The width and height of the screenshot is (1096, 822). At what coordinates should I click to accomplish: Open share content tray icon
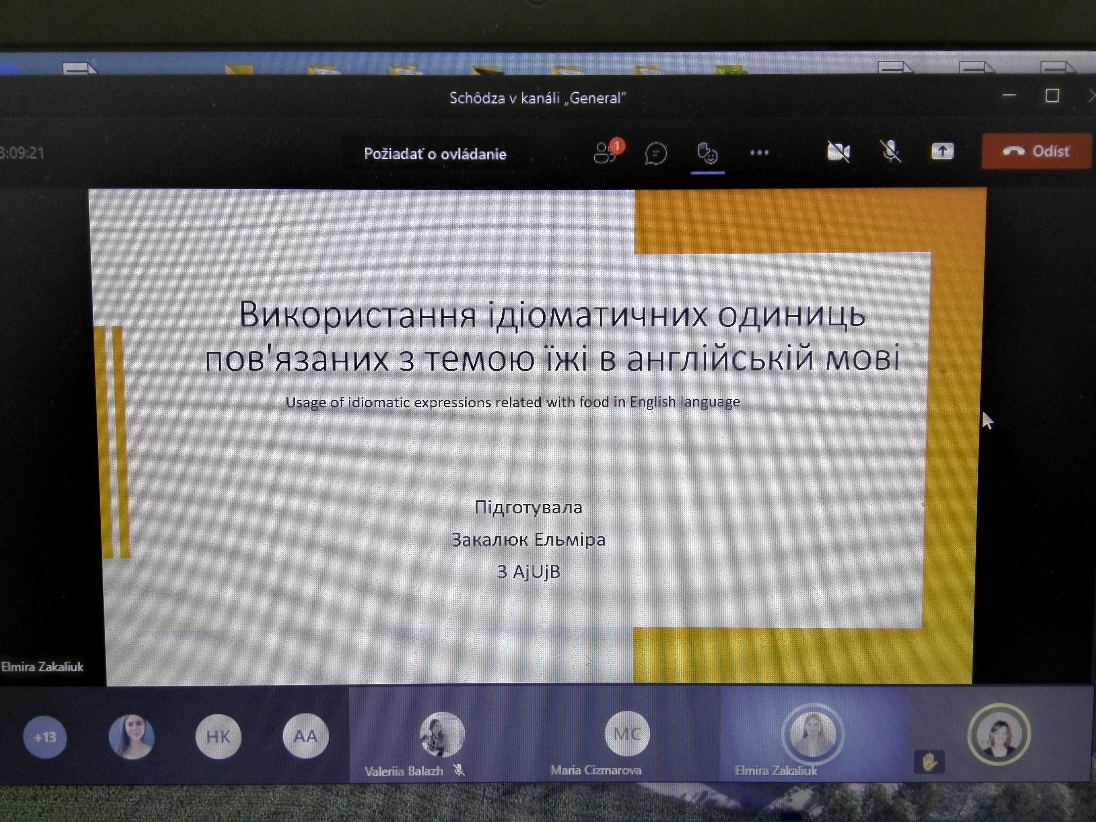click(942, 151)
